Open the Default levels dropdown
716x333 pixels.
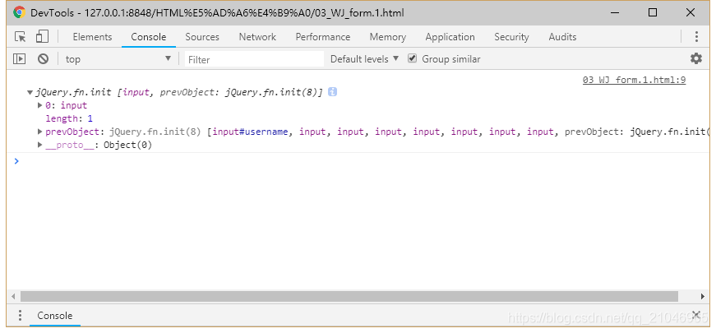click(364, 59)
